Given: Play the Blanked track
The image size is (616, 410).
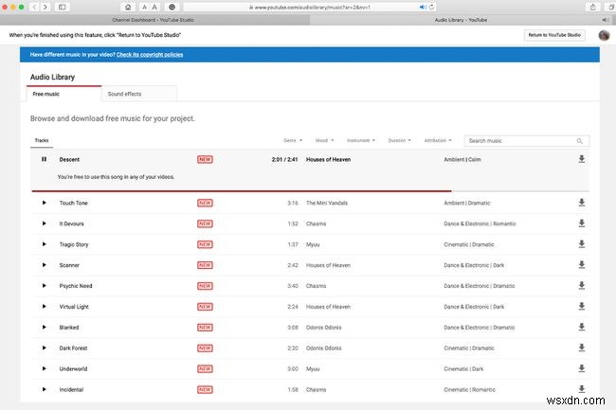Looking at the screenshot, I should tap(44, 328).
